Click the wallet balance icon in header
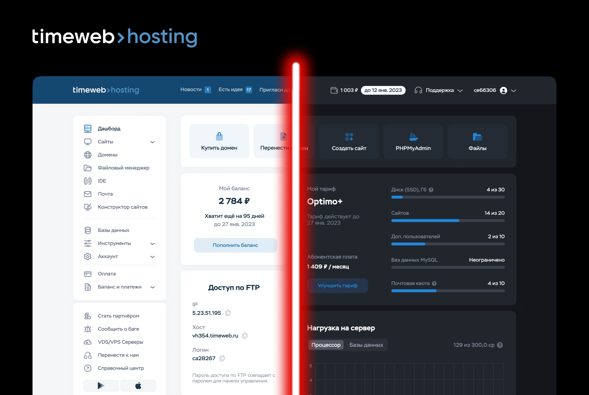Viewport: 589px width, 395px height. click(x=334, y=90)
